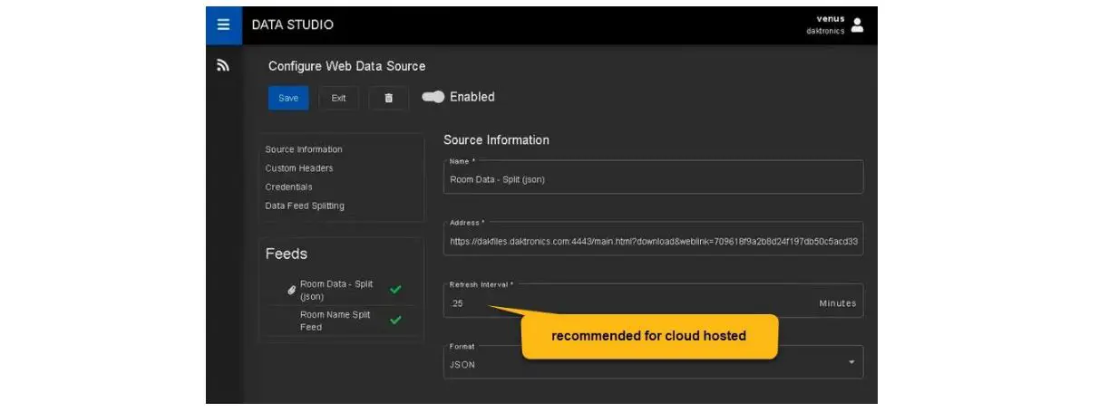Expand the Format dropdown arrow
The width and height of the screenshot is (1099, 412).
point(851,362)
